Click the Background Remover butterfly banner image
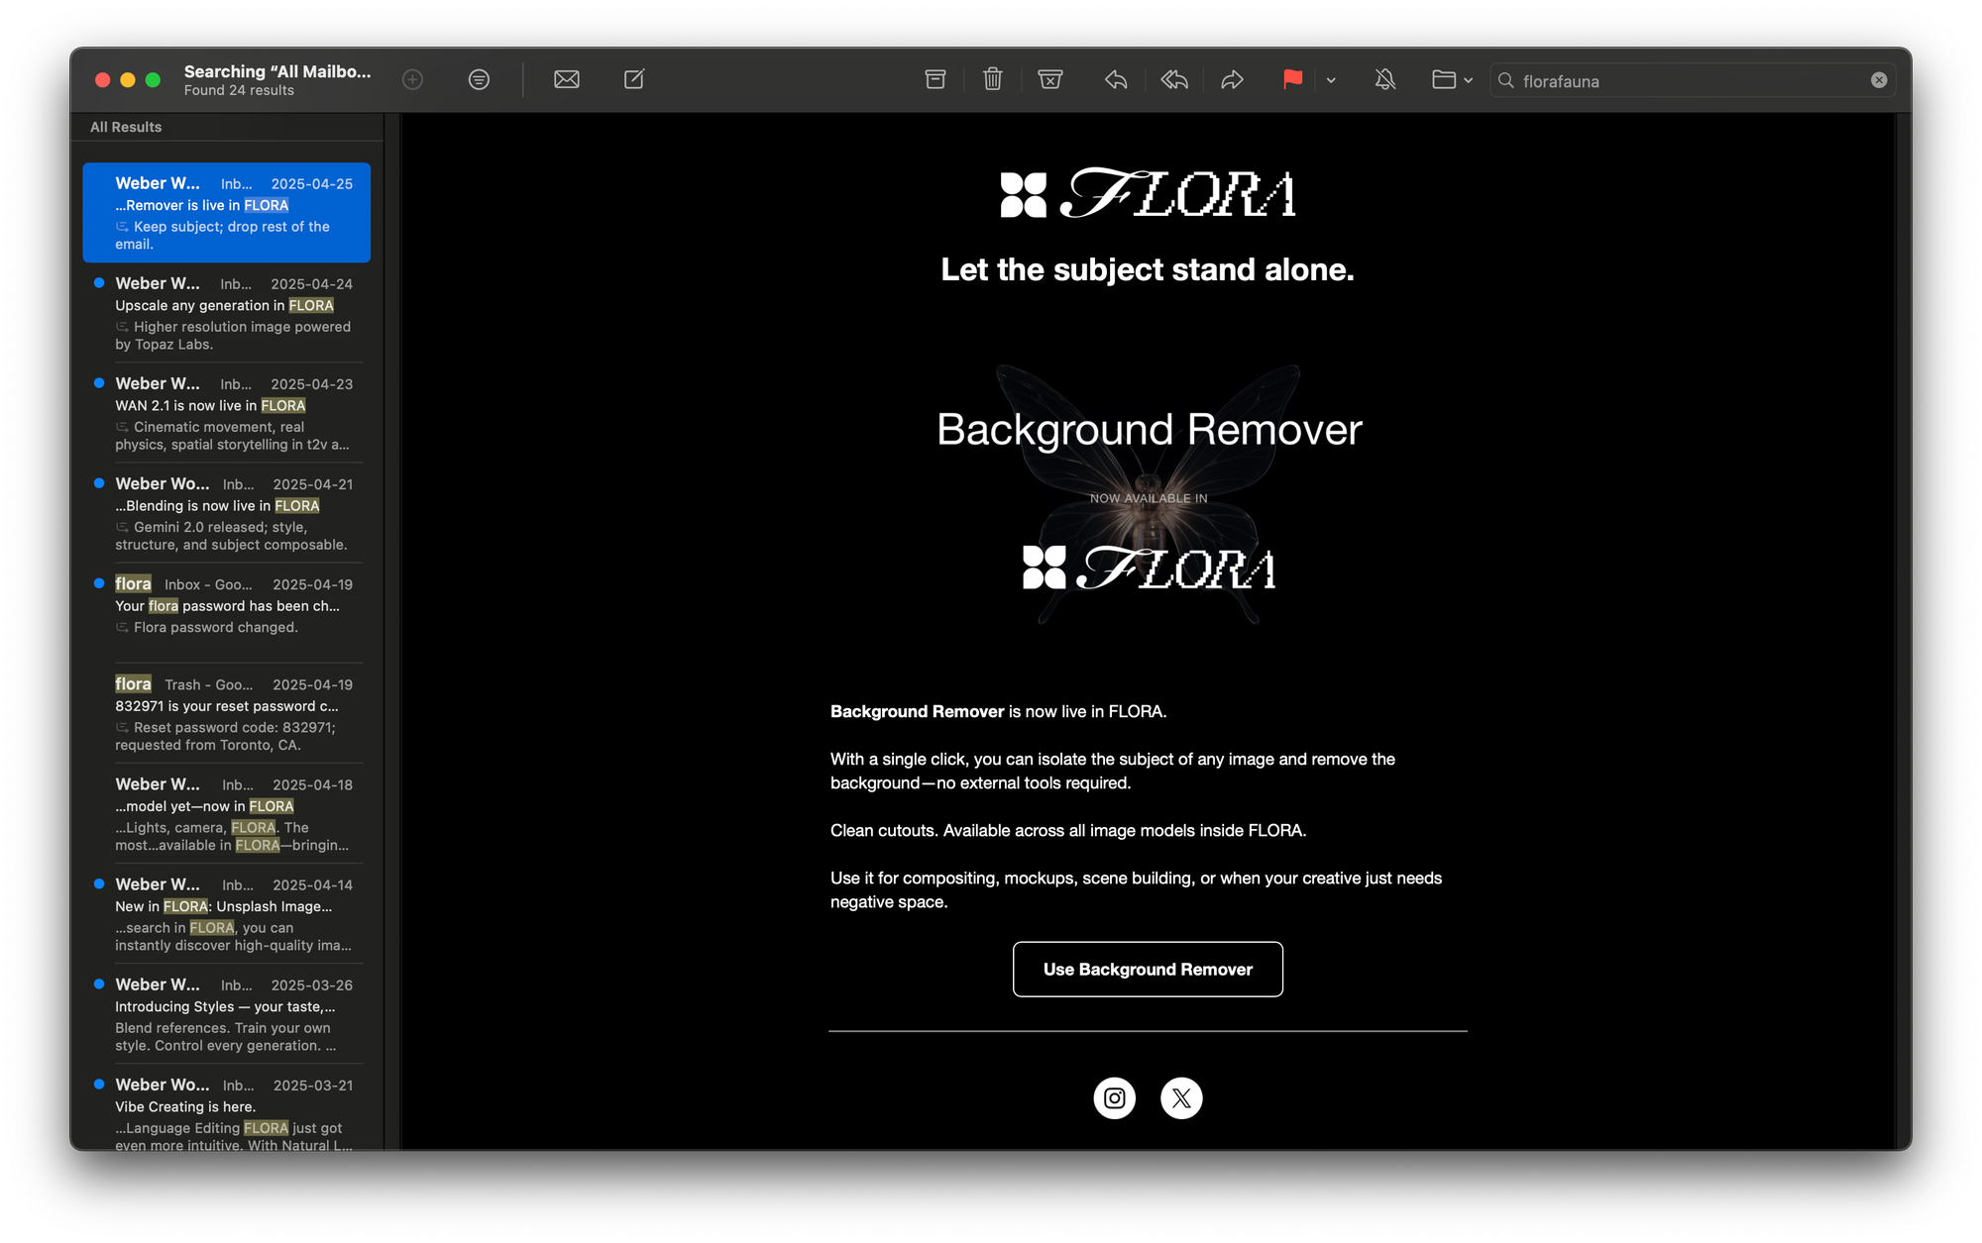The width and height of the screenshot is (1982, 1243). coord(1149,493)
